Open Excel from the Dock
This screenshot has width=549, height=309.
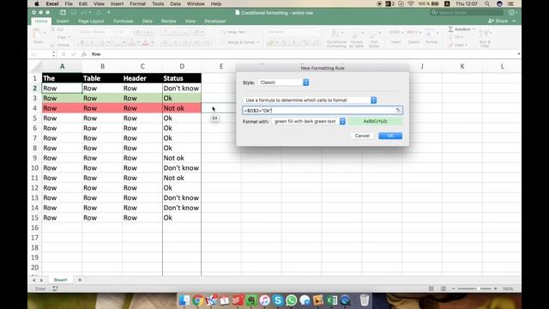click(x=331, y=300)
